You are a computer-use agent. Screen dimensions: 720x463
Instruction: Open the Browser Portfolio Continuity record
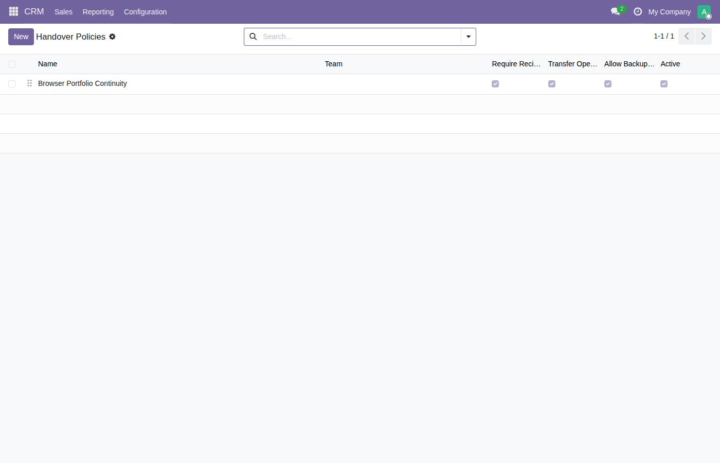point(82,83)
